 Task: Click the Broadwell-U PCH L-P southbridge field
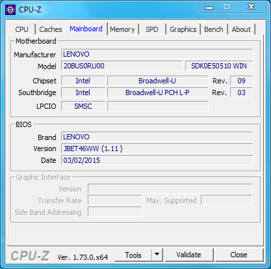tap(157, 92)
